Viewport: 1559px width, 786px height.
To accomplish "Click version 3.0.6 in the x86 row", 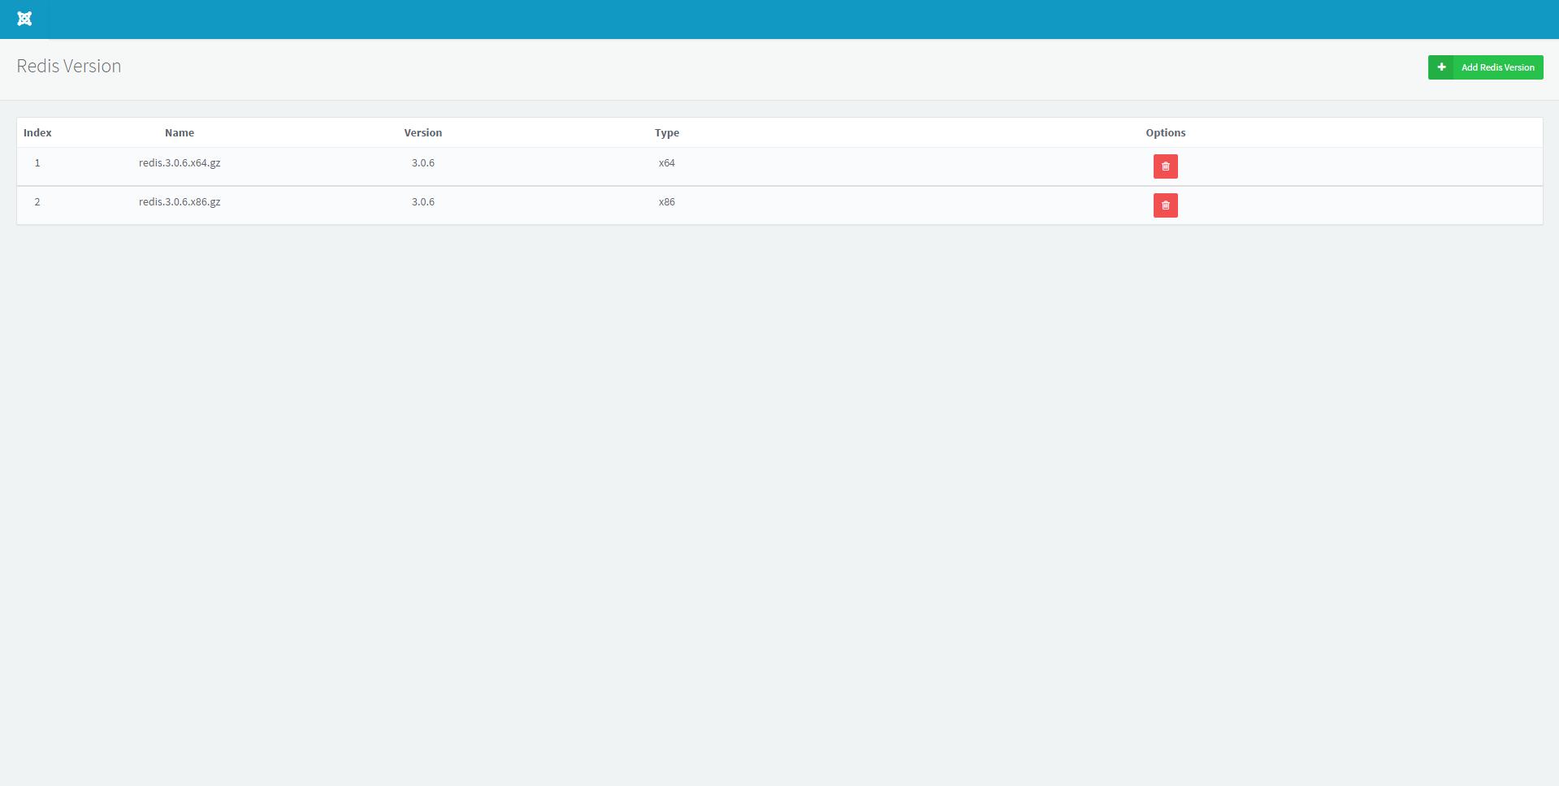I will (423, 201).
